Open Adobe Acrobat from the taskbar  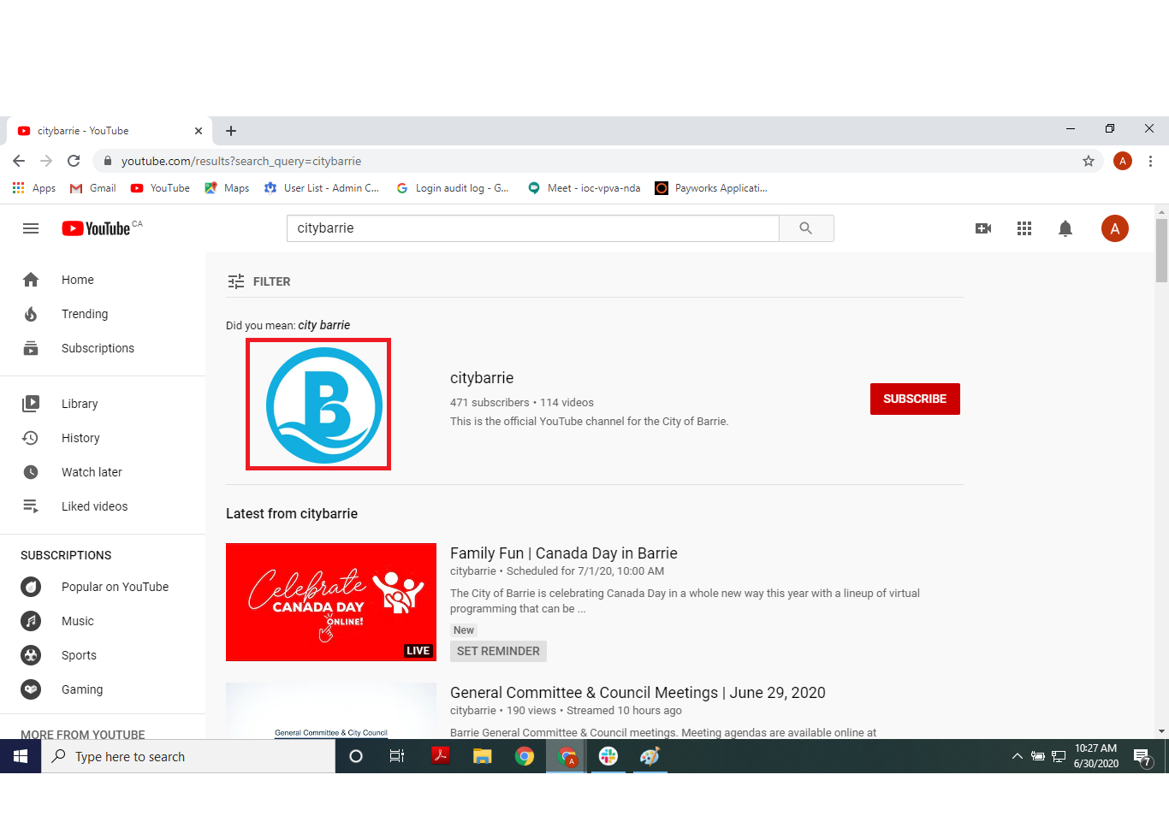pos(440,756)
